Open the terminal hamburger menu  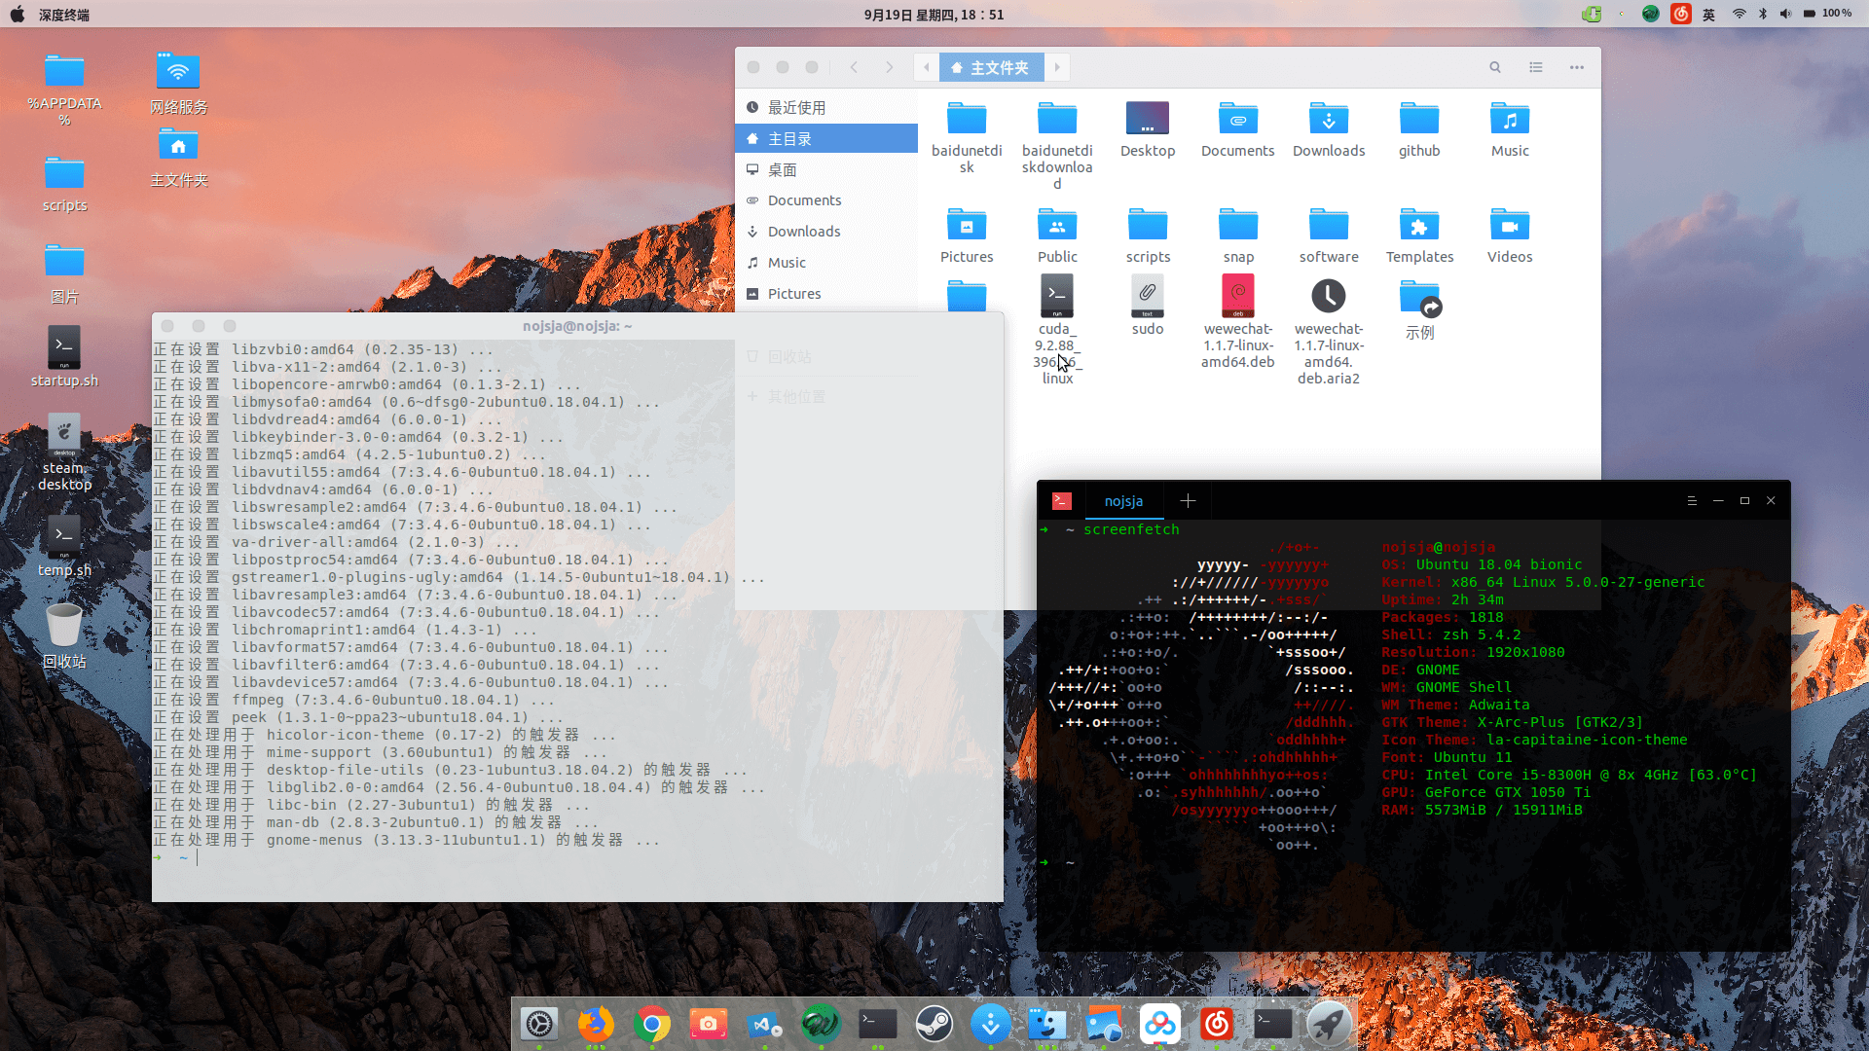click(x=1692, y=500)
